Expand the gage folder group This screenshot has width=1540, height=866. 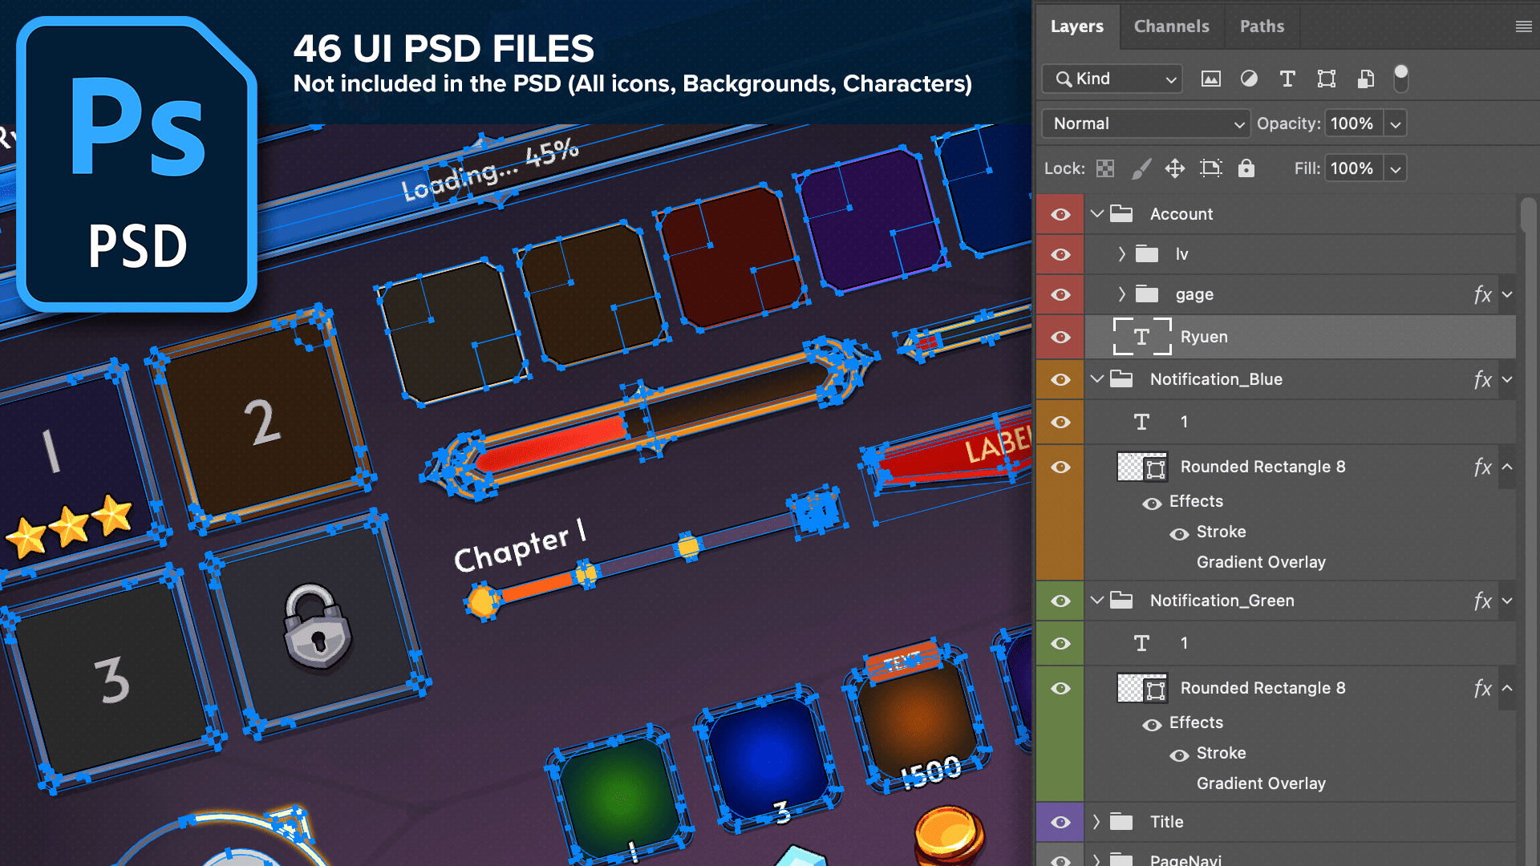1121,294
